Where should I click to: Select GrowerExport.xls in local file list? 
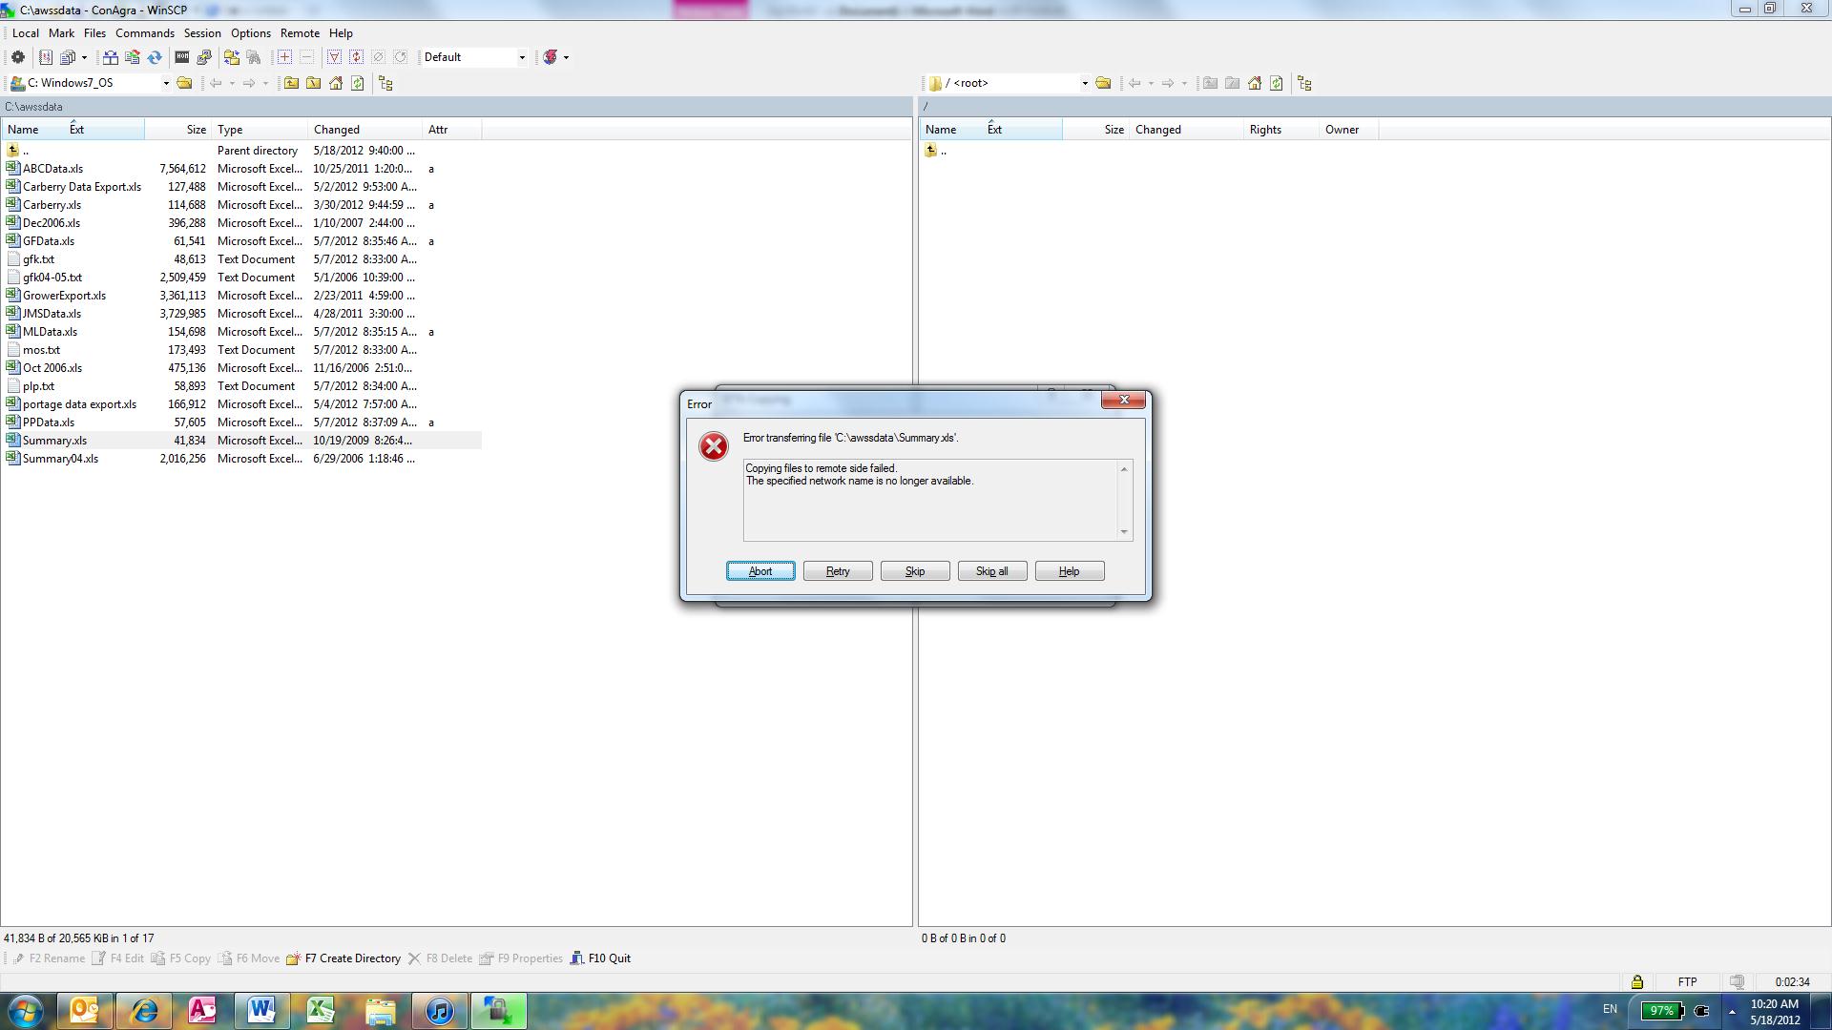point(64,296)
